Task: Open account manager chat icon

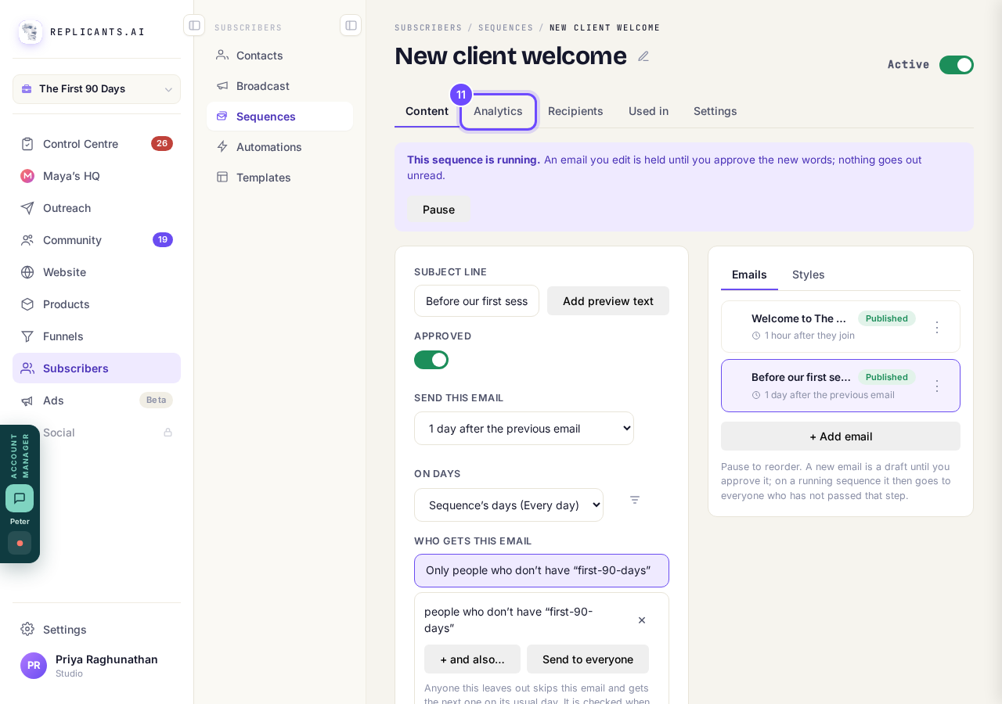Action: pyautogui.click(x=20, y=498)
